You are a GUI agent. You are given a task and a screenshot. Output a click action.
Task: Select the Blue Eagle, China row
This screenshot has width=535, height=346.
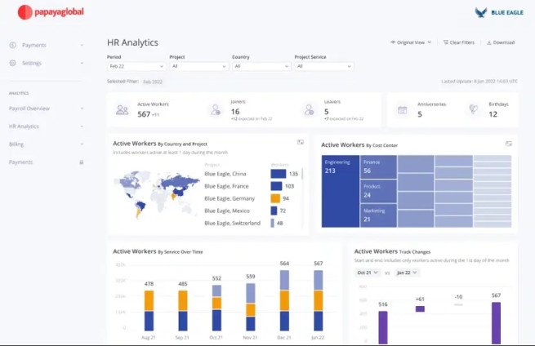[252, 174]
